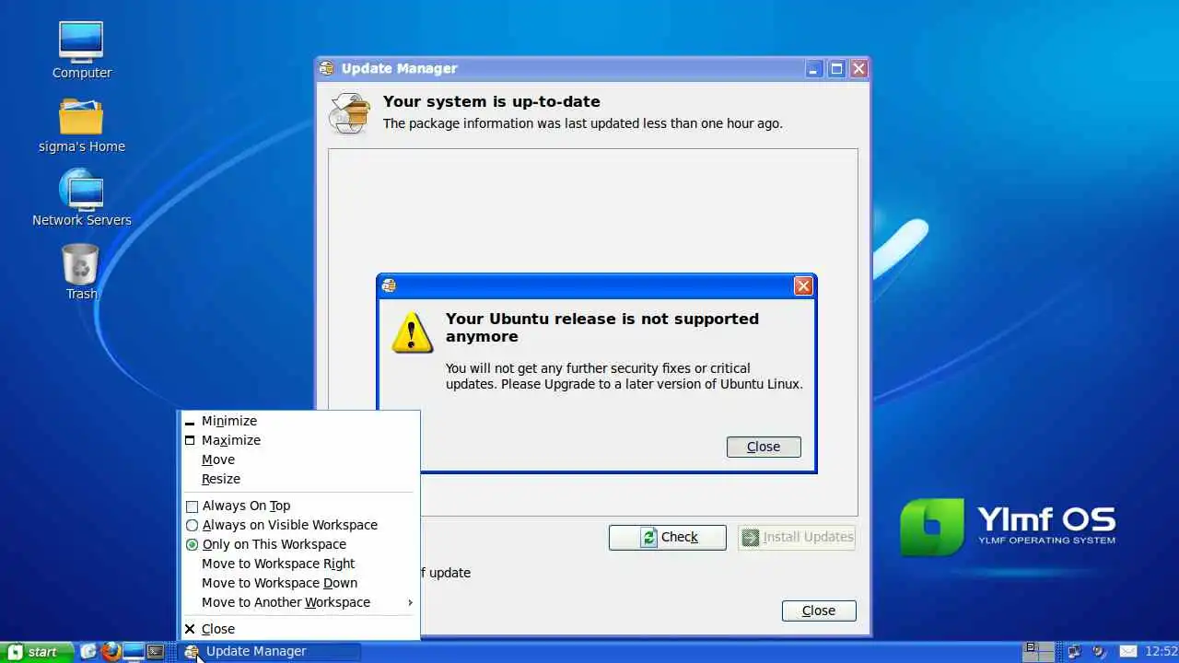Click the show desktop monitor icon in taskbar
Image resolution: width=1179 pixels, height=663 pixels.
coord(134,651)
